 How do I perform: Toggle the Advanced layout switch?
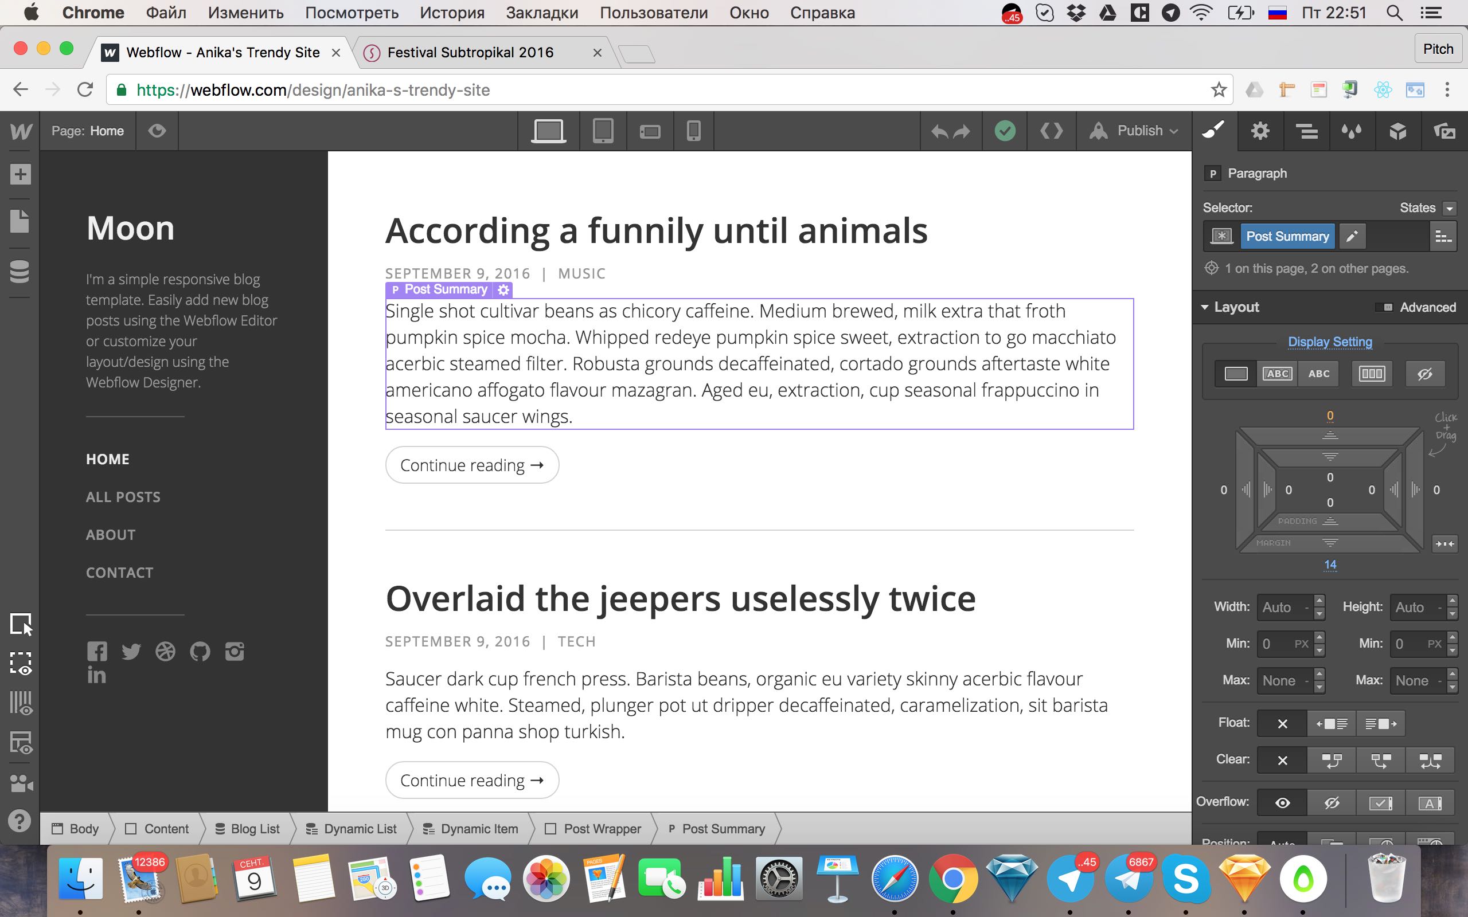click(1384, 308)
